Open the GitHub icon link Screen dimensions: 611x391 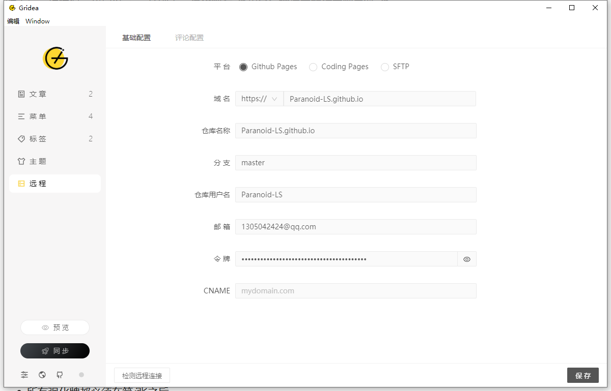60,375
